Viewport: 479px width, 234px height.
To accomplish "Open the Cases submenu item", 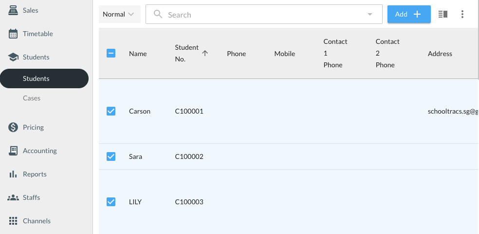I will click(32, 98).
